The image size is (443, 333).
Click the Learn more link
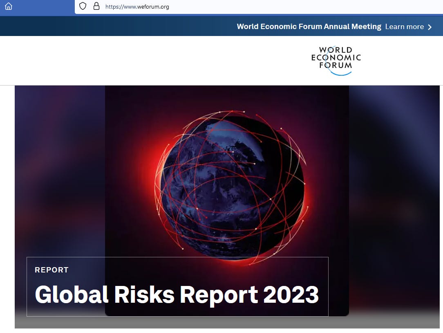404,27
